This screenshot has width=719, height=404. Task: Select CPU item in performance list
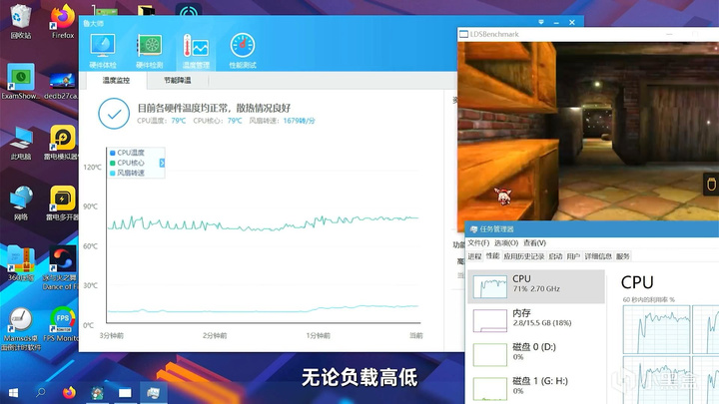536,286
